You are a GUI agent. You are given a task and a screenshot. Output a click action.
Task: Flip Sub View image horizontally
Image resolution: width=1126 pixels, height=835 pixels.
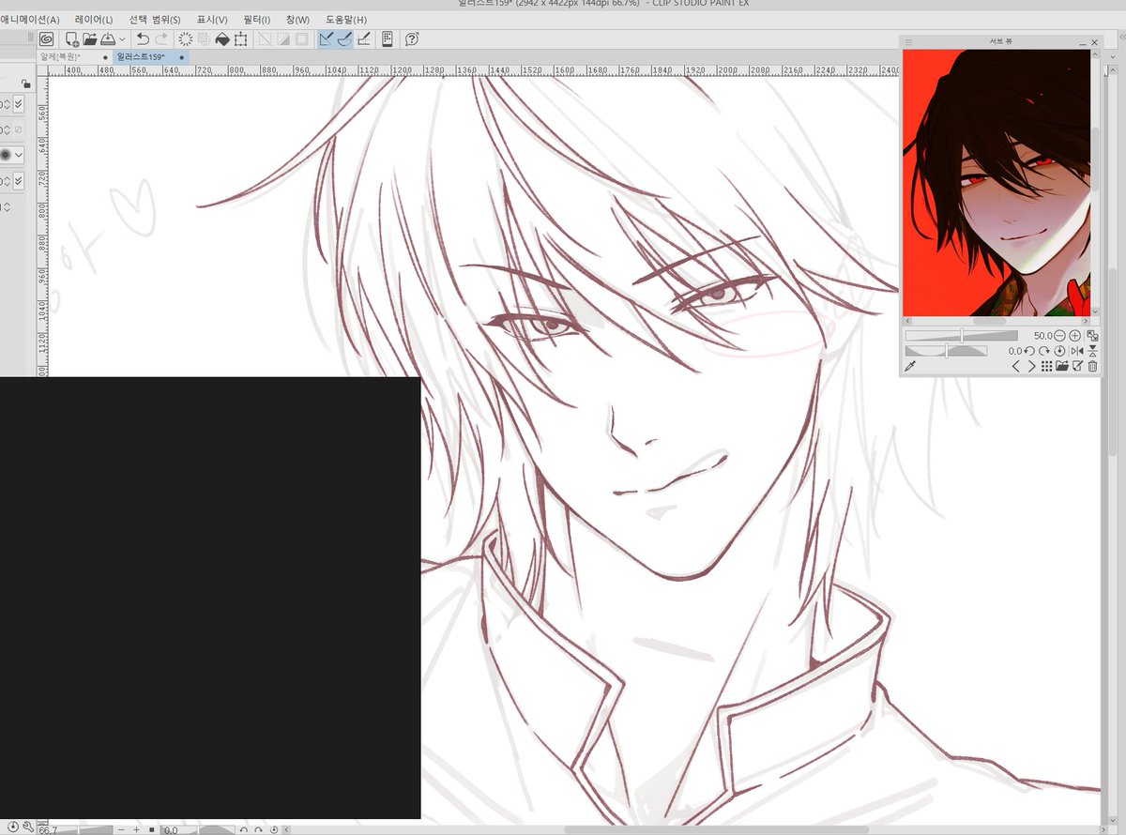coord(1076,351)
